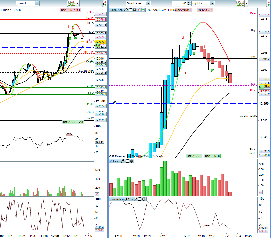Click the 38s countdown tag left chart
Image resolution: width=271 pixels, height=238 pixels.
click(x=97, y=45)
